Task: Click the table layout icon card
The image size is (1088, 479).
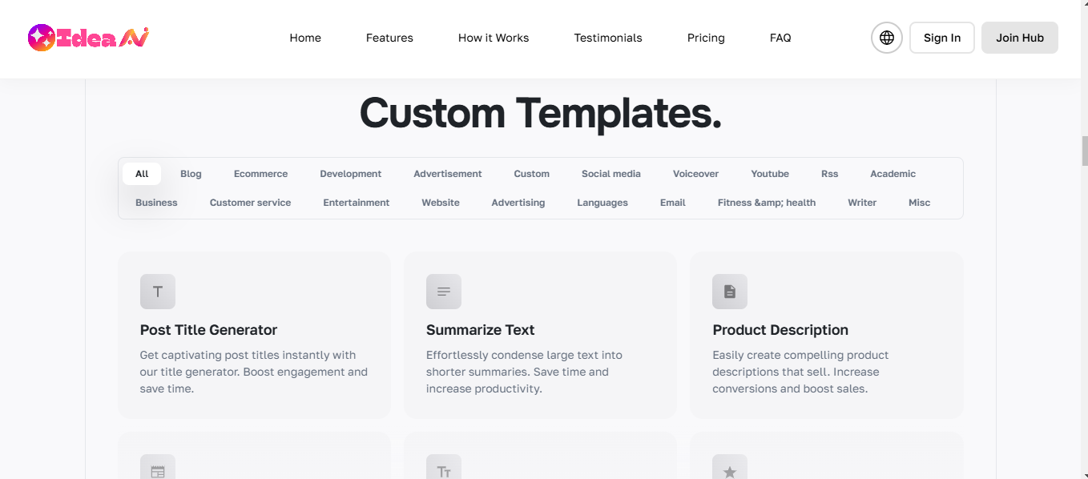Action: pos(158,469)
